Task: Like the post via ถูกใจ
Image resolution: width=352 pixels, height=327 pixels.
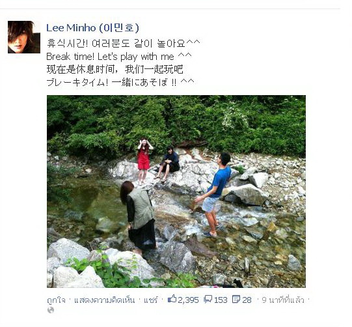Action: tap(57, 300)
